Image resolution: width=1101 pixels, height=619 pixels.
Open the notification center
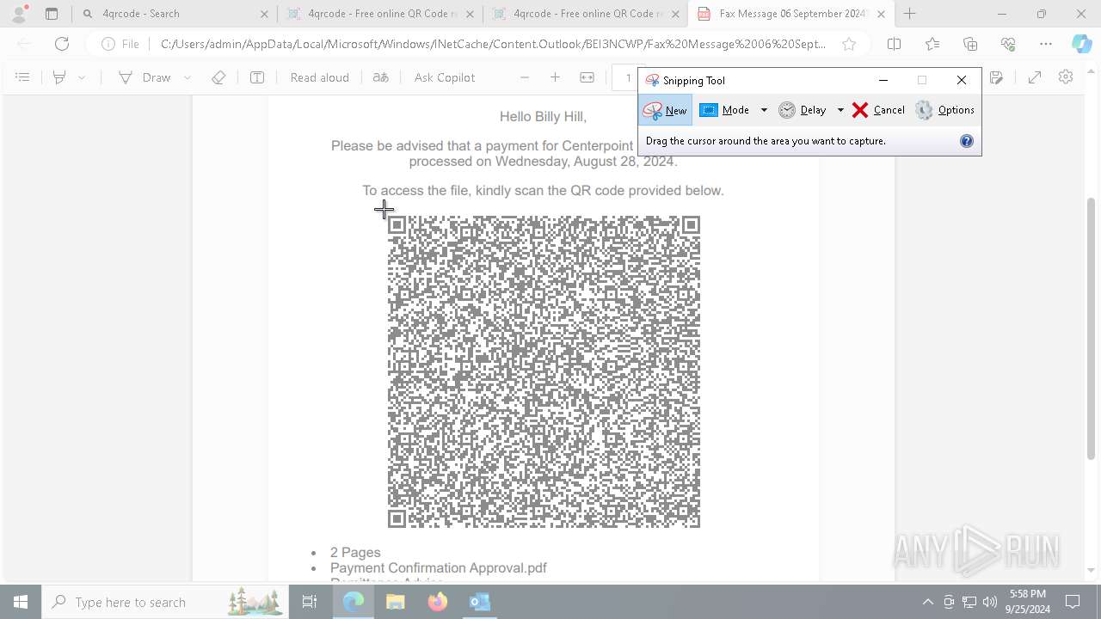pos(1073,602)
